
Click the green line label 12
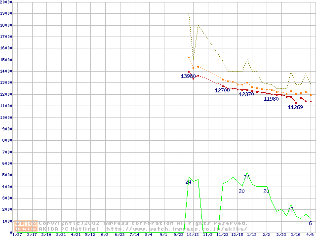click(290, 209)
